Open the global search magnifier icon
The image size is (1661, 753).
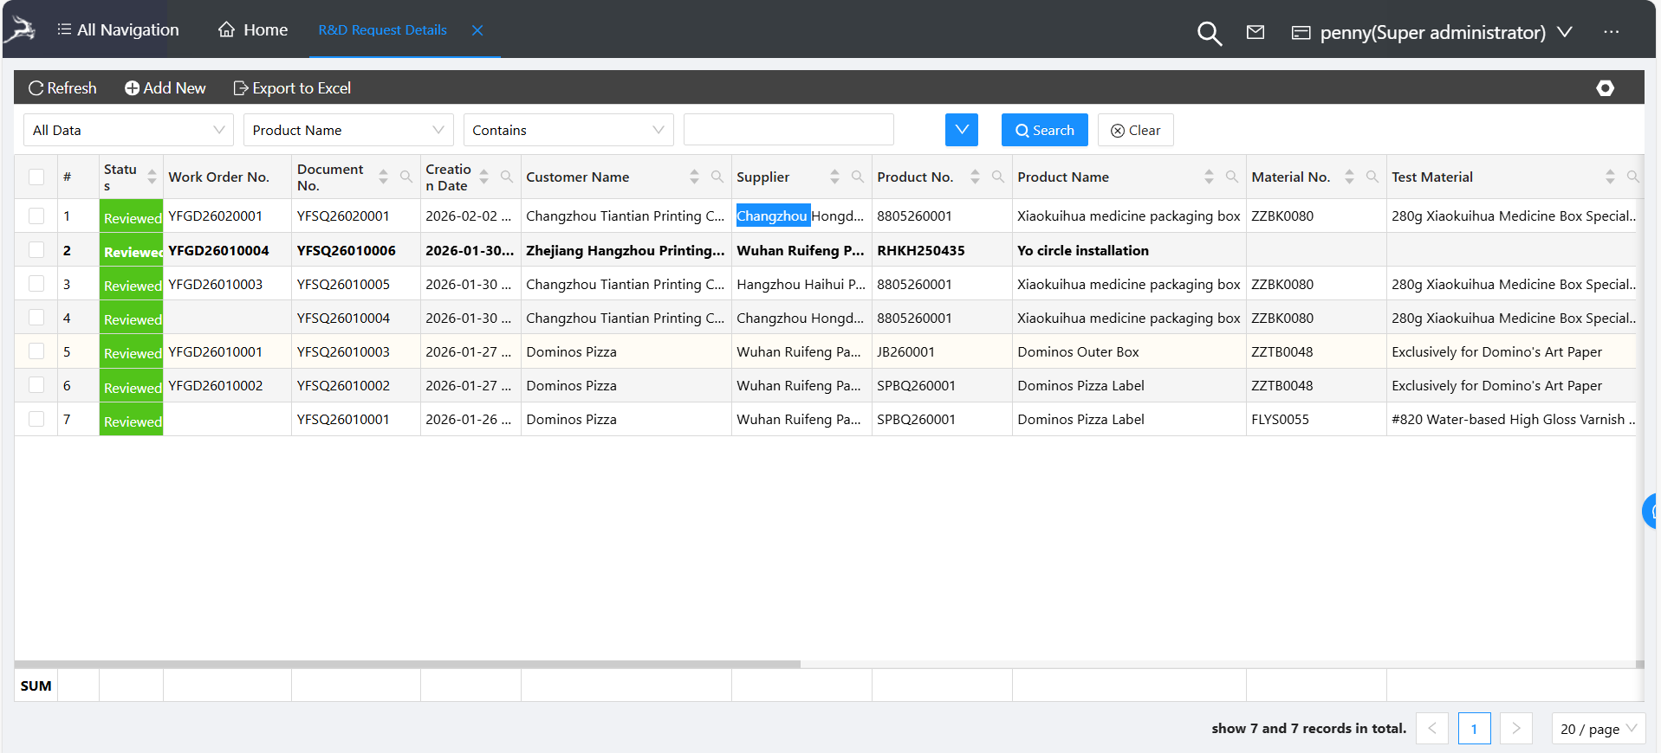click(x=1209, y=33)
